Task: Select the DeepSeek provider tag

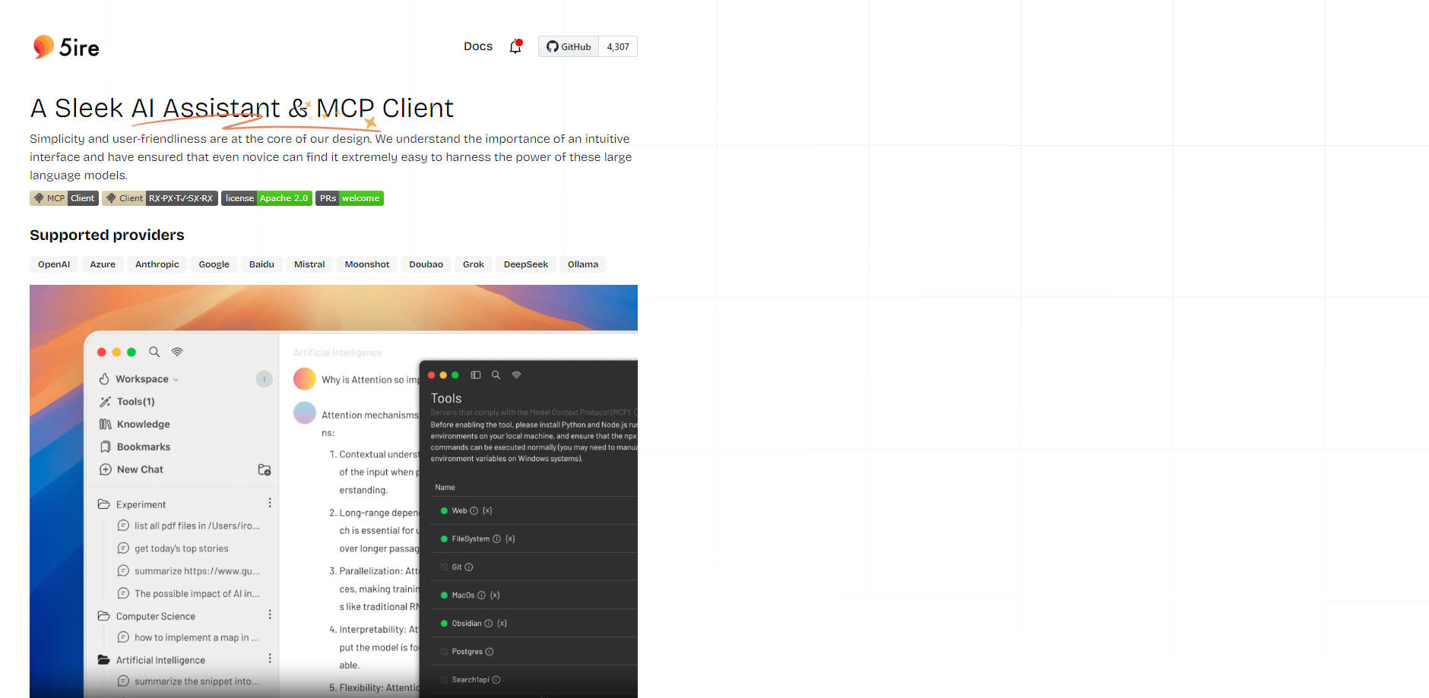Action: 525,264
